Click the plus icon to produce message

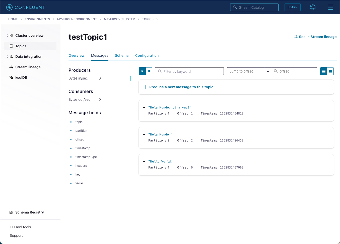145,87
